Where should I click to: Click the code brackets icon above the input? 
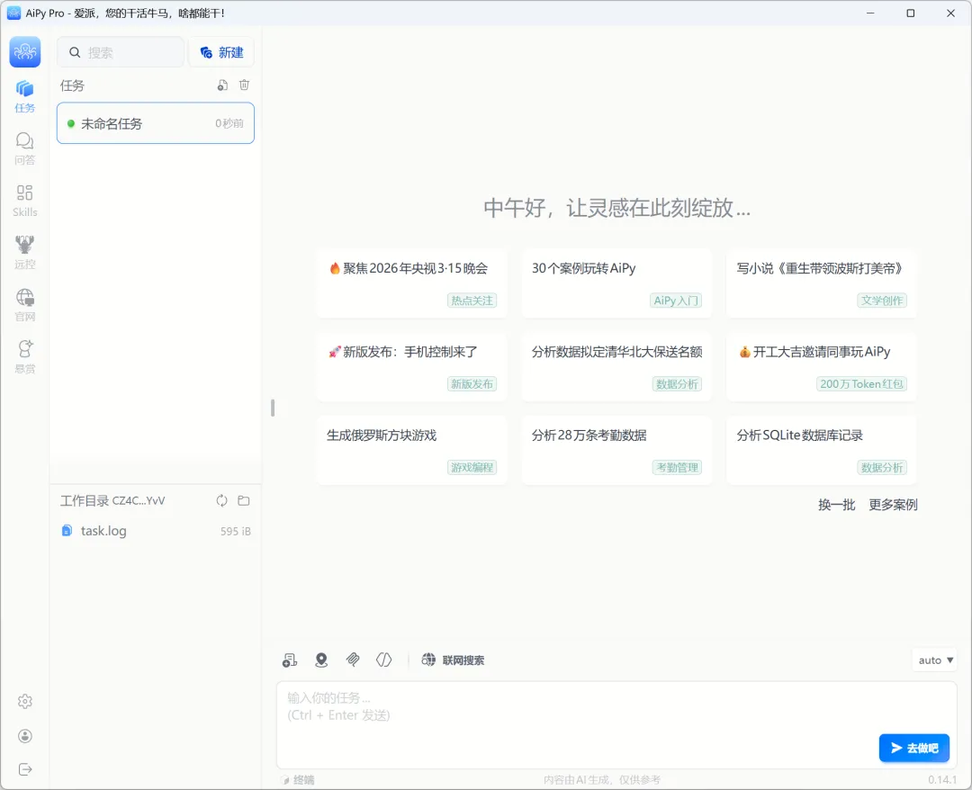[x=383, y=660]
